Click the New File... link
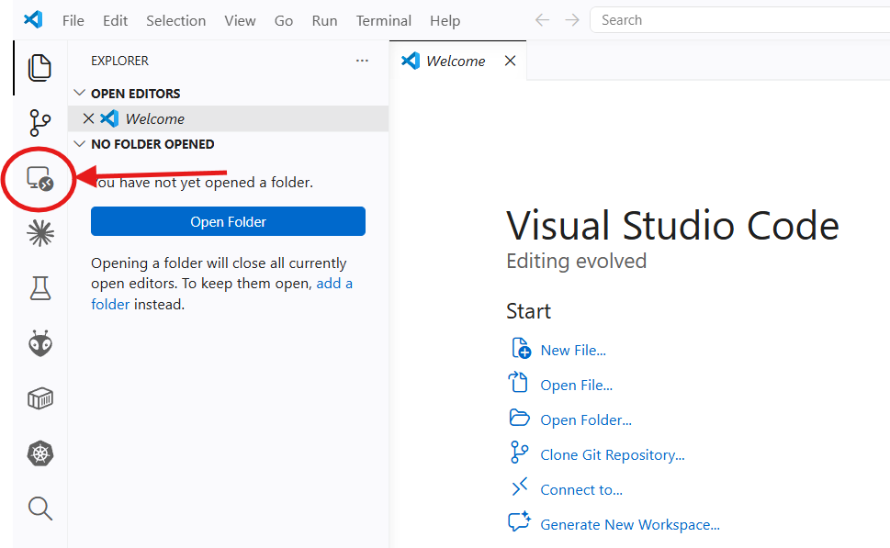 click(x=573, y=350)
